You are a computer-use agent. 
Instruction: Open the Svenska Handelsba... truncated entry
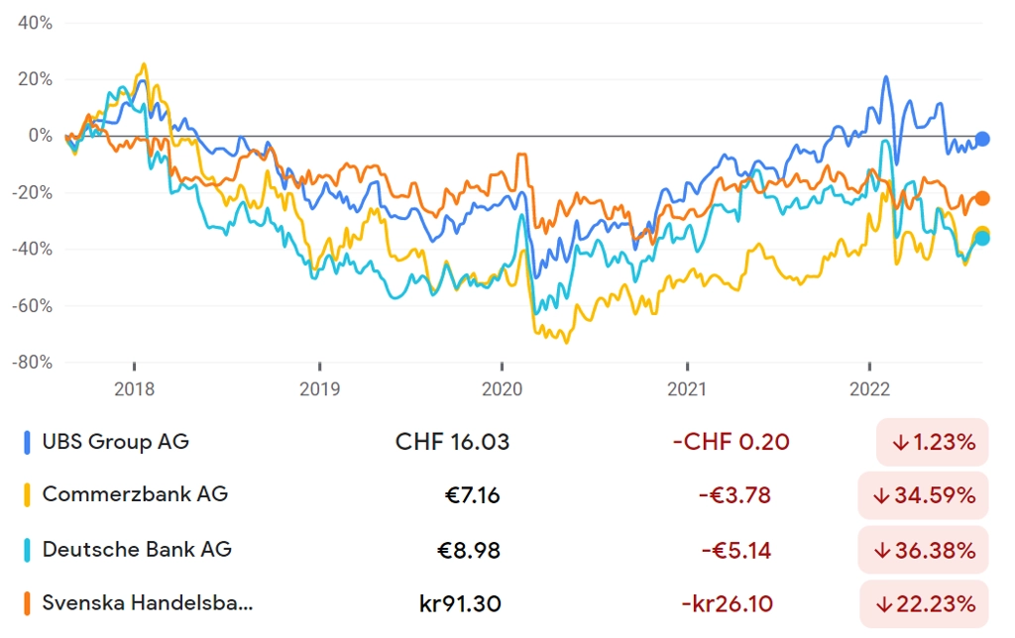tap(147, 603)
